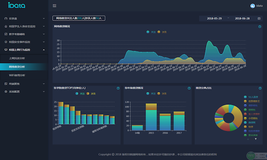Collapse the 校园上网行为监控 sidebar section
Screen dimensions: 267x160
point(24,50)
